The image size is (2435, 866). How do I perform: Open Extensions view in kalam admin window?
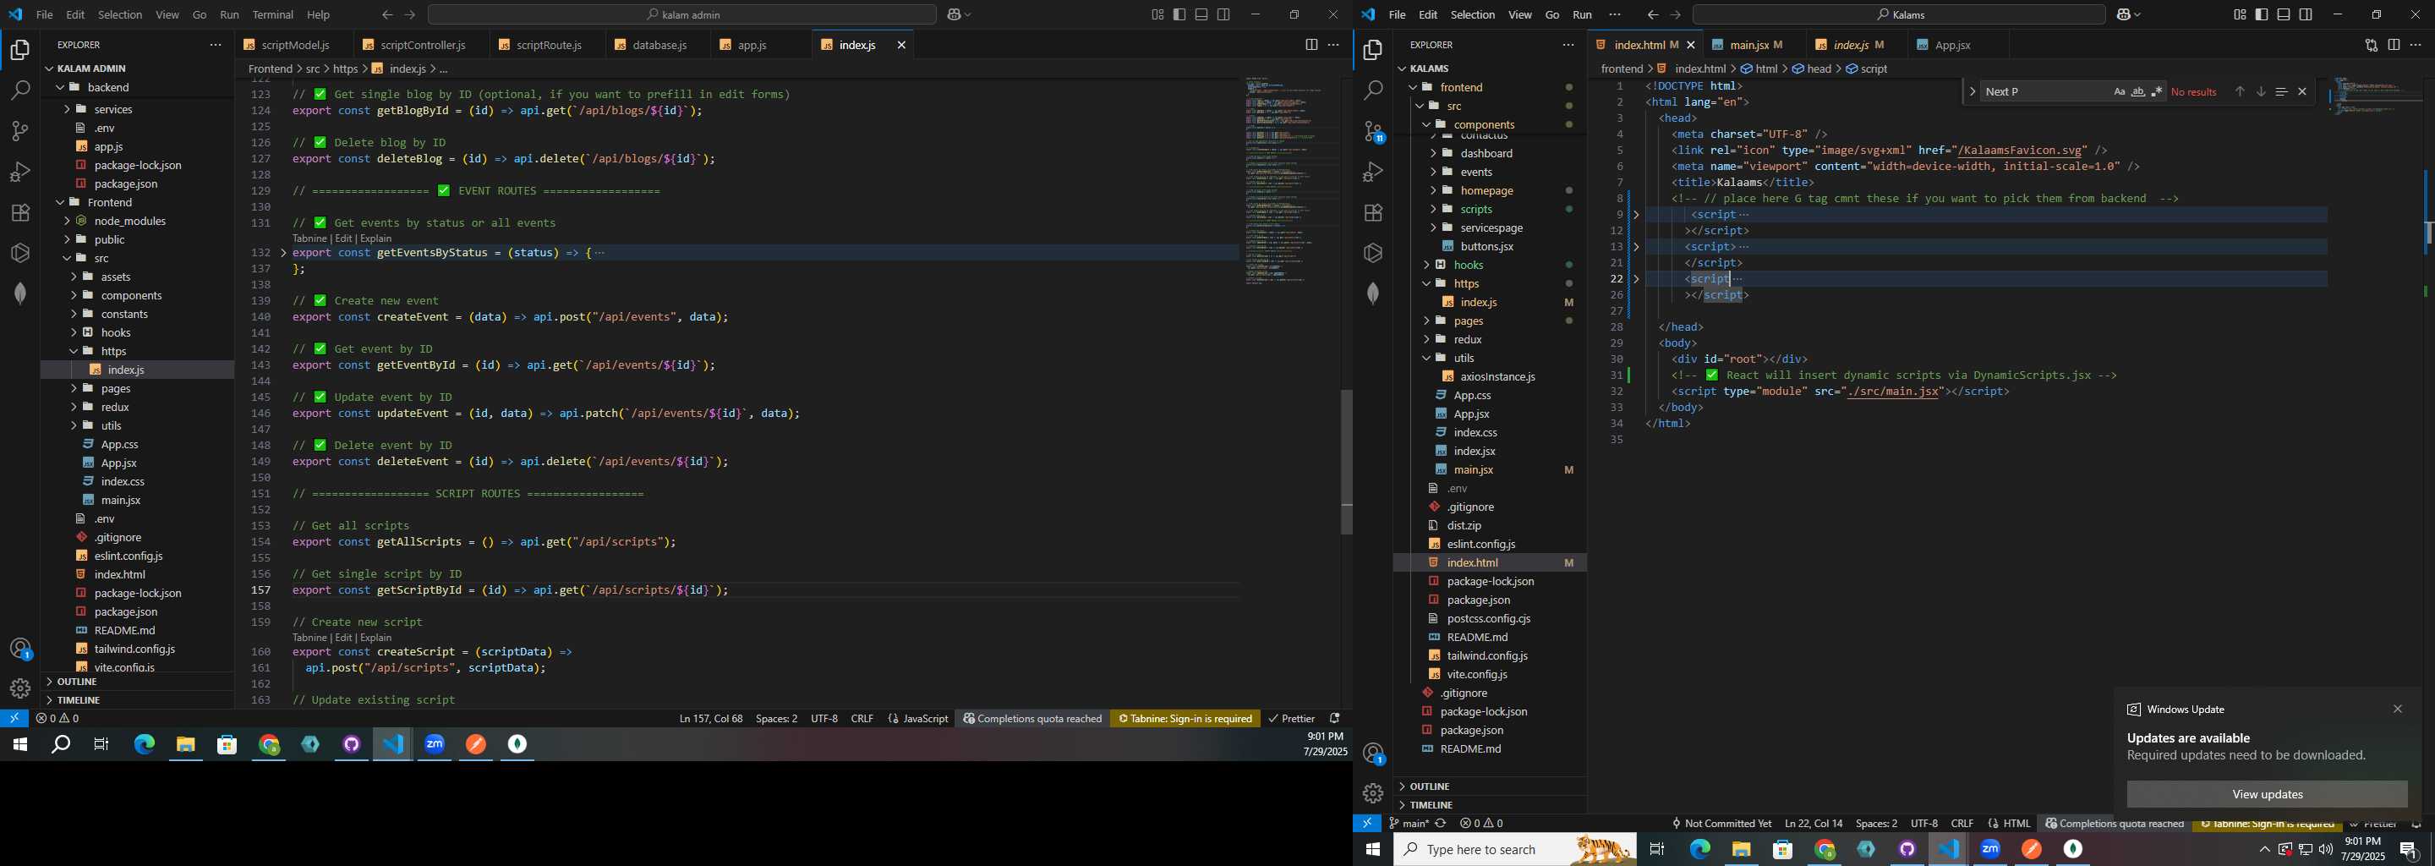[19, 213]
